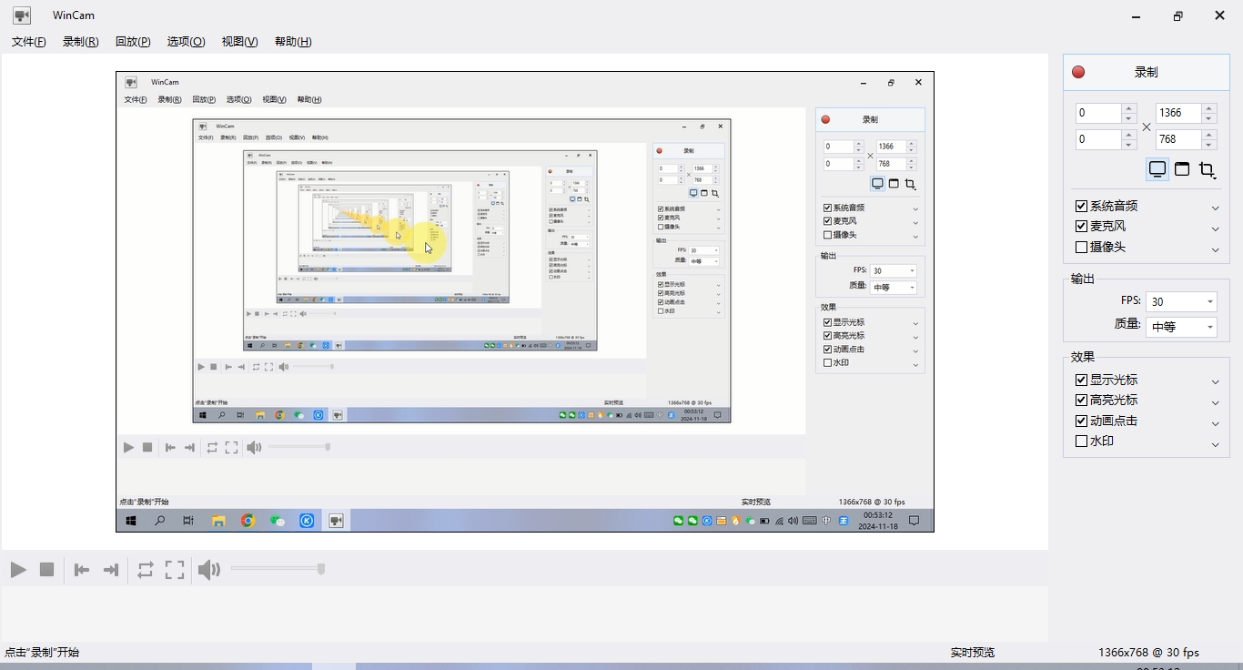Click Chrome icon in outermost preview taskbar
This screenshot has height=670, width=1243.
coord(248,521)
